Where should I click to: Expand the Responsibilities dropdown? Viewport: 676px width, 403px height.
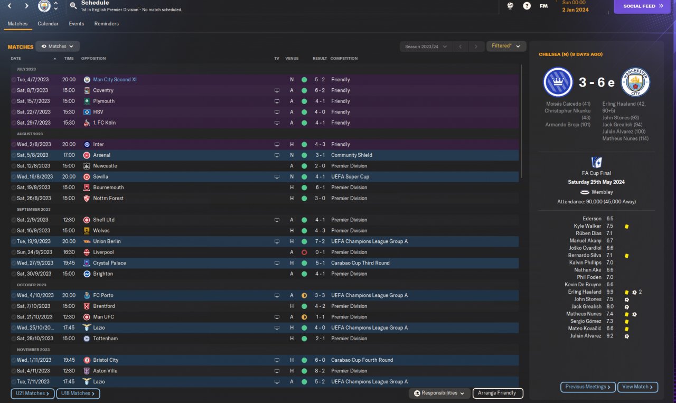click(439, 393)
